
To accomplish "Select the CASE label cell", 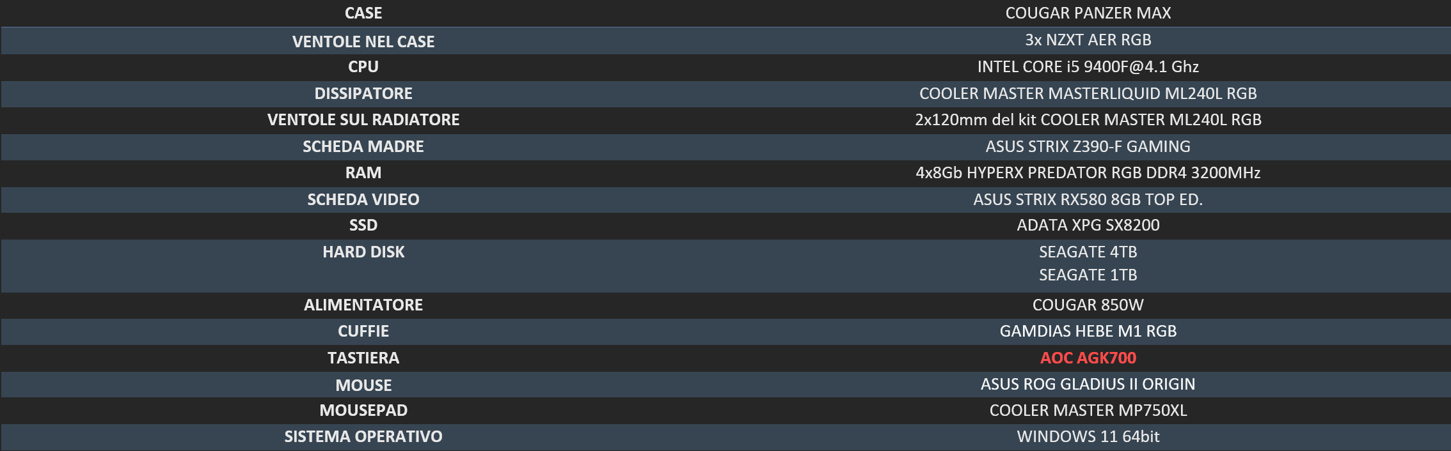I will 363,13.
